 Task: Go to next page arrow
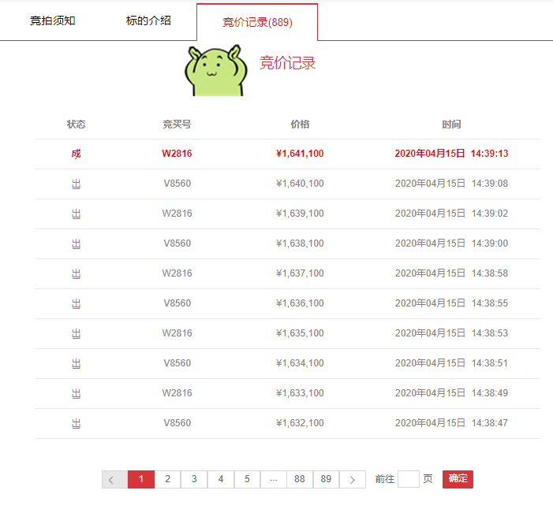pyautogui.click(x=353, y=479)
